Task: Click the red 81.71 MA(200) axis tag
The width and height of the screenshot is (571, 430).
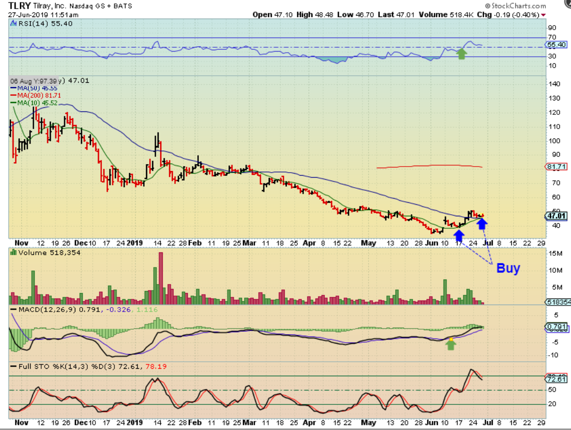Action: pos(556,166)
